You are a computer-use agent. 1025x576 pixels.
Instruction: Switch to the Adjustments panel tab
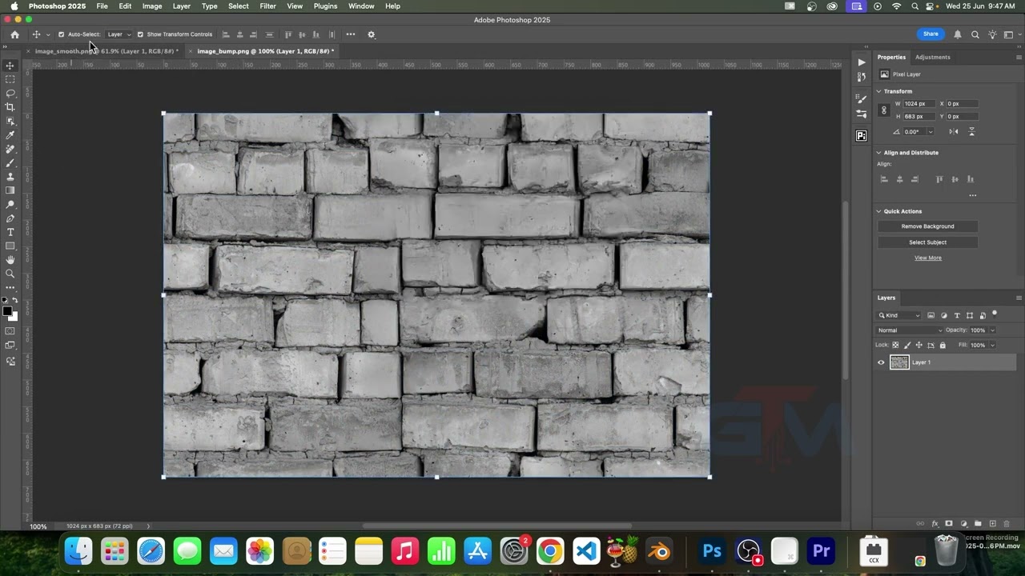[x=933, y=58]
